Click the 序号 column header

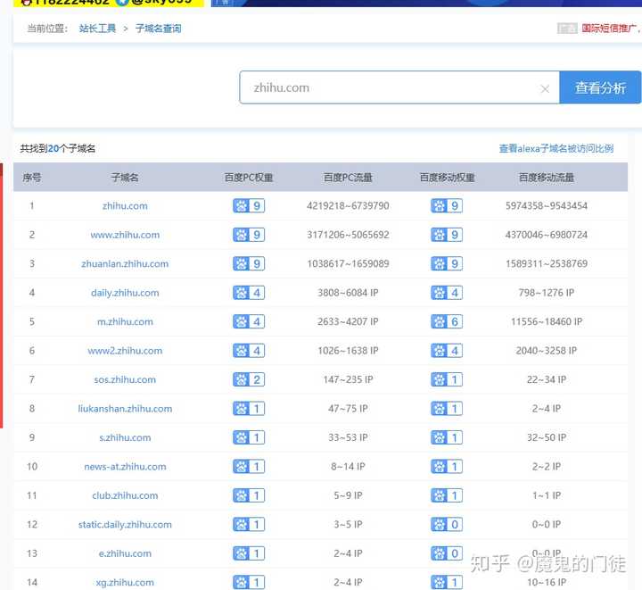click(32, 178)
